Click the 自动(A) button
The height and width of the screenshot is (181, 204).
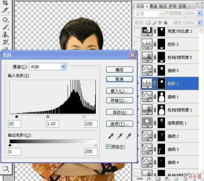pos(120,112)
